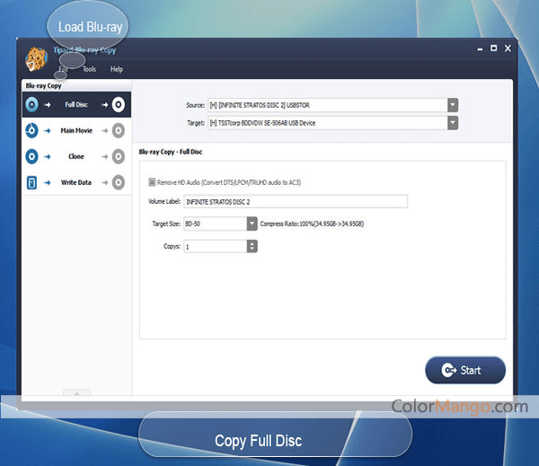539x466 pixels.
Task: Click into the Volume Label text field
Action: point(295,202)
